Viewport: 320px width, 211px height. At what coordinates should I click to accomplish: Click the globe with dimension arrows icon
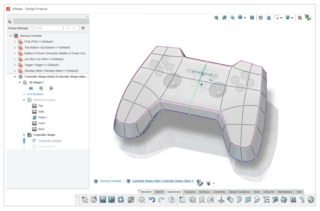click(x=252, y=18)
